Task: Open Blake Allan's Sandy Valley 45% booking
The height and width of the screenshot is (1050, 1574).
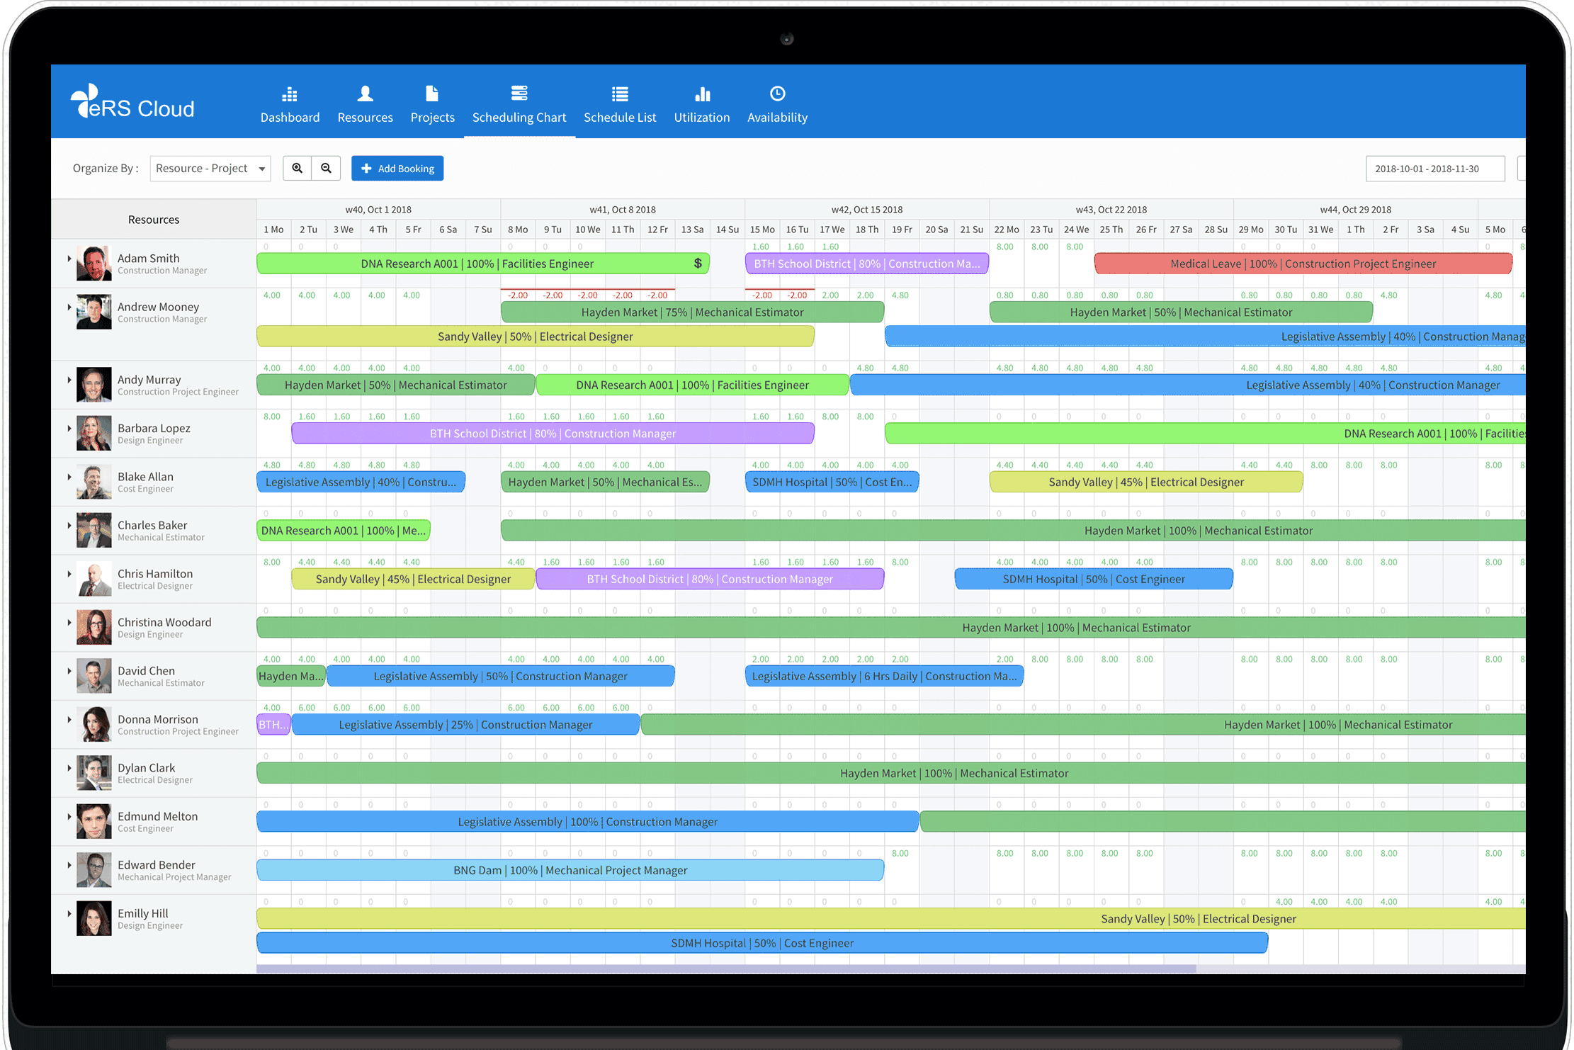Action: pos(1146,482)
